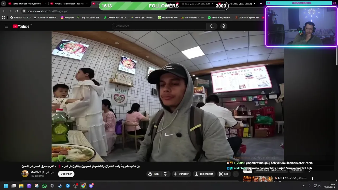
Task: Click the video player to pause
Action: pos(168,96)
